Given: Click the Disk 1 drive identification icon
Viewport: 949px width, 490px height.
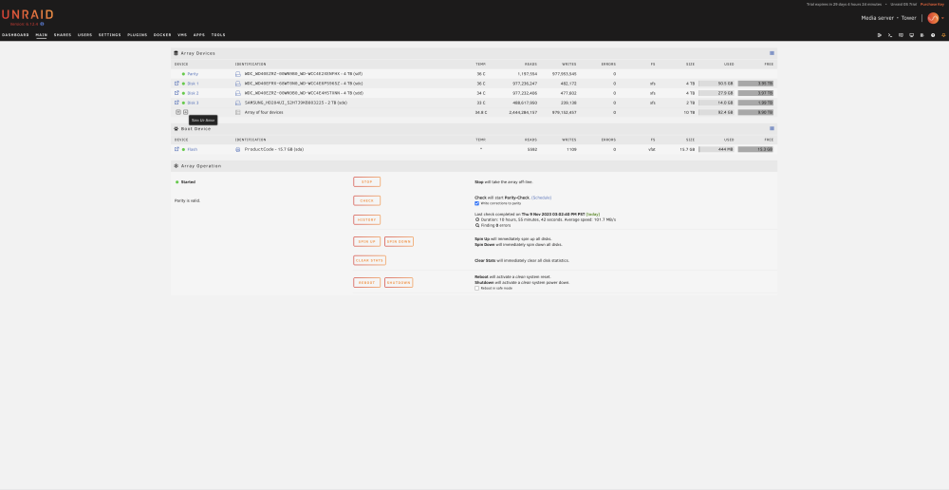Looking at the screenshot, I should [x=238, y=84].
